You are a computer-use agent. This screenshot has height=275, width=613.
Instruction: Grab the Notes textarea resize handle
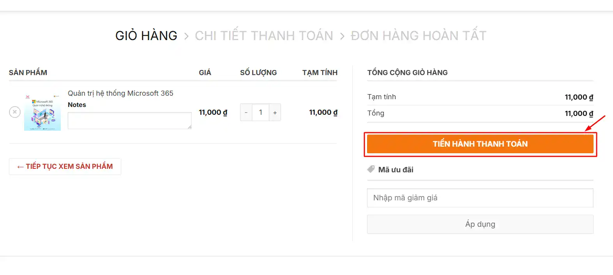189,127
